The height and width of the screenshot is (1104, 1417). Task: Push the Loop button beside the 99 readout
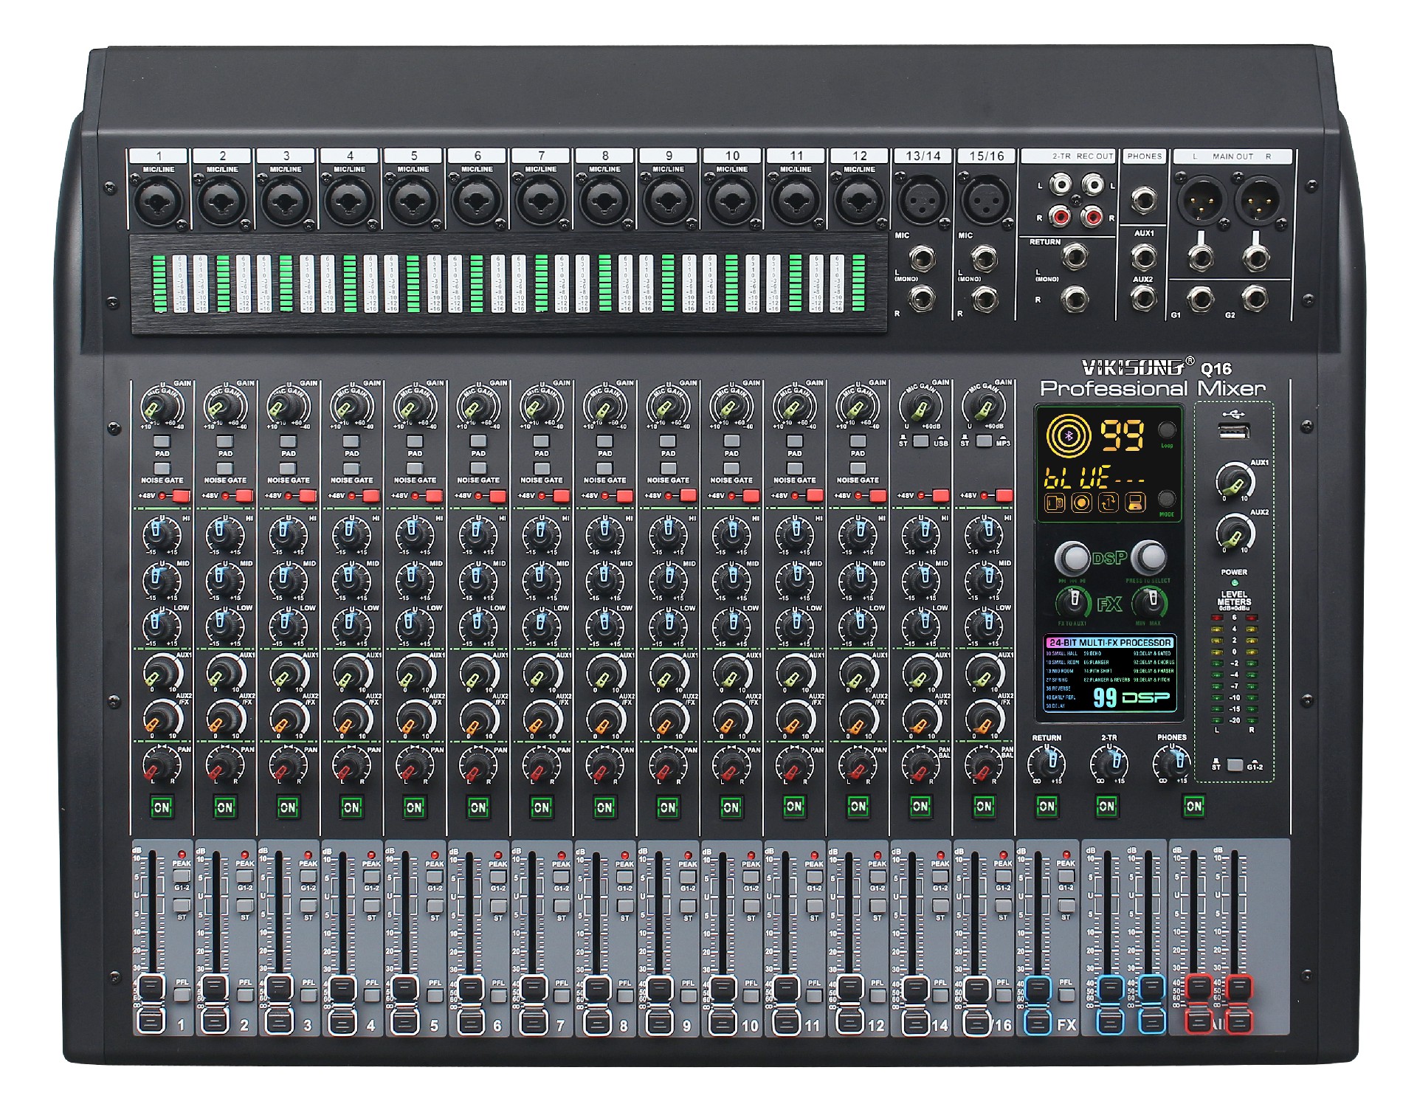click(x=1166, y=430)
